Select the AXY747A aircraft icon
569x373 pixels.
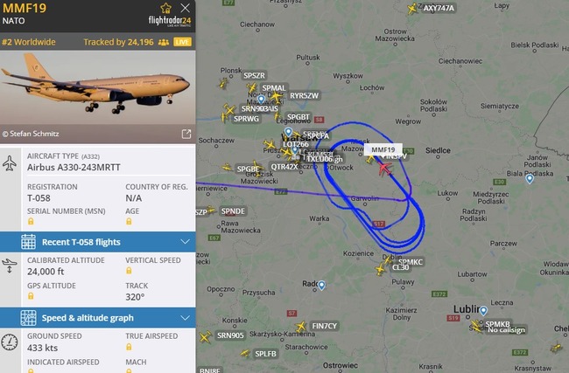coord(412,8)
